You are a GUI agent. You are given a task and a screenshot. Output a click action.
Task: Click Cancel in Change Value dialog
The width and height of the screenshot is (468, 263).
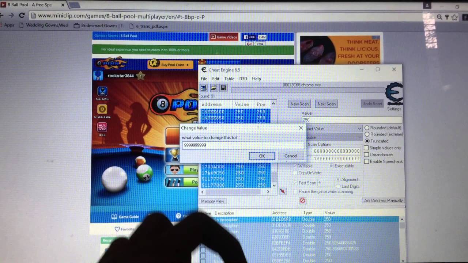coord(291,156)
